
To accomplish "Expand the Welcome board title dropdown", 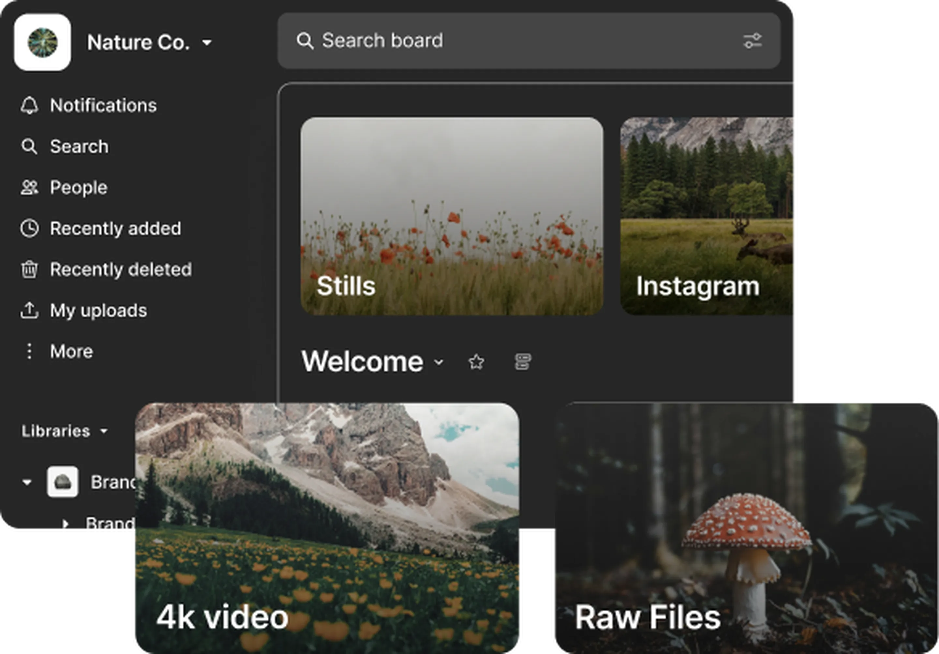I will coord(439,362).
